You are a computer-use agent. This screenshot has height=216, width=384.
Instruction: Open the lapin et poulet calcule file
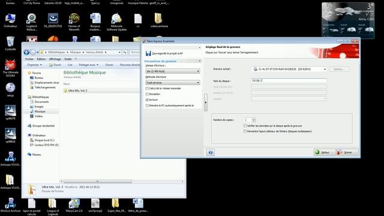[x=32, y=207]
